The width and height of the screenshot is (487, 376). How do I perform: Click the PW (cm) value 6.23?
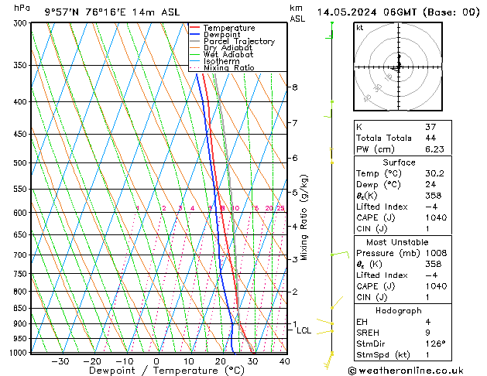point(434,149)
